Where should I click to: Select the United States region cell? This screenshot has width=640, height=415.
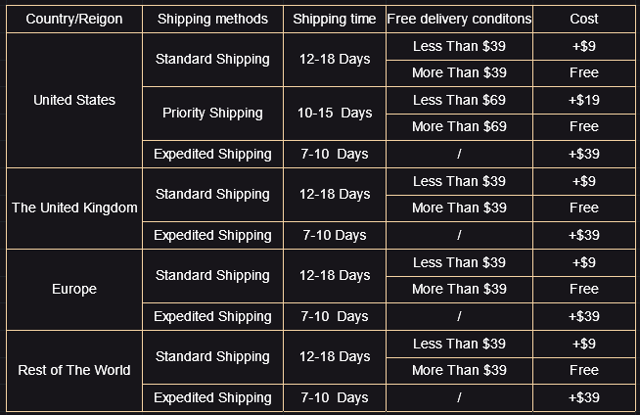pos(74,100)
